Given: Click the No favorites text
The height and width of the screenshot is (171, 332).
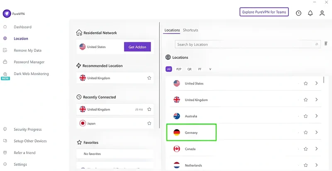Looking at the screenshot, I should point(92,154).
